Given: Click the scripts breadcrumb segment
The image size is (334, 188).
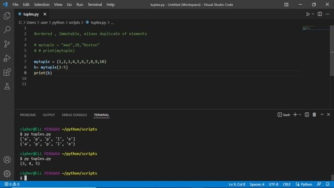Looking at the screenshot, I should pyautogui.click(x=74, y=22).
